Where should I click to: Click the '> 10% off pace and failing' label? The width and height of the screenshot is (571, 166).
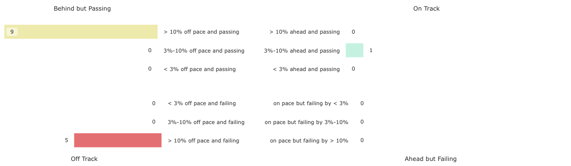pos(203,141)
